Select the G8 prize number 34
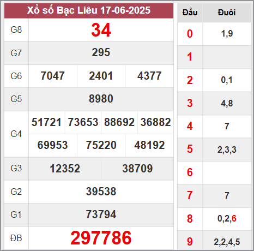The height and width of the screenshot is (251, 254). (101, 30)
